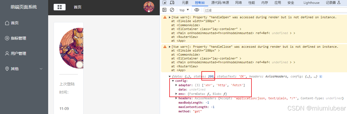Image resolution: width=347 pixels, height=114 pixels.
Task: Click the 首页 breadcrumb in the header
Action: (x=78, y=7)
